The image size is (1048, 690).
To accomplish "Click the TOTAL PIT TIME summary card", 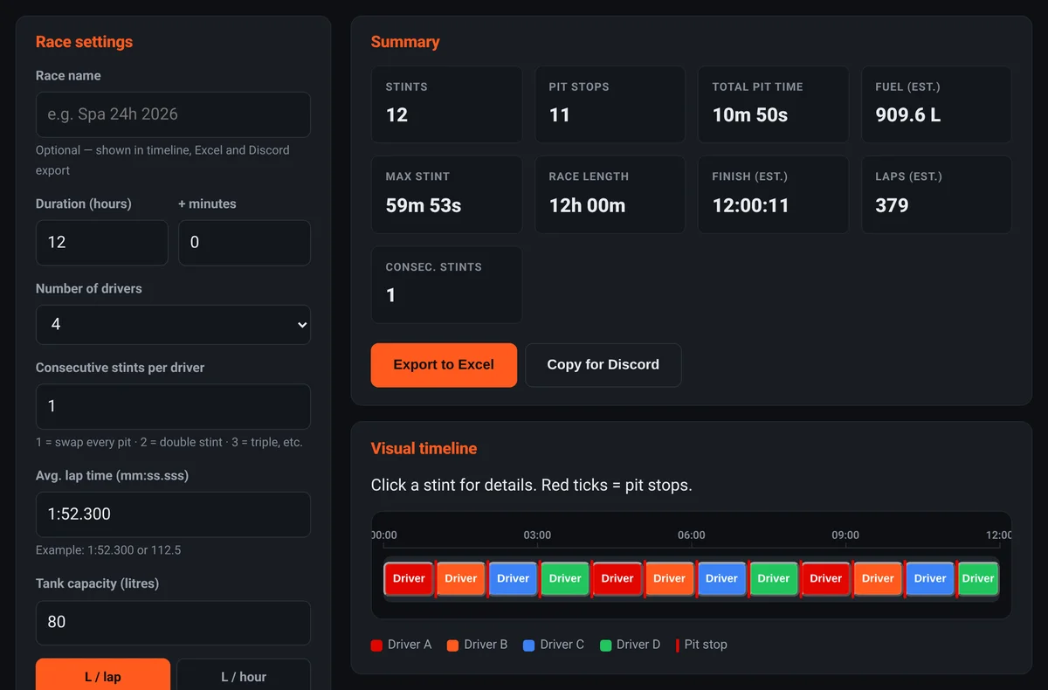I will click(773, 105).
